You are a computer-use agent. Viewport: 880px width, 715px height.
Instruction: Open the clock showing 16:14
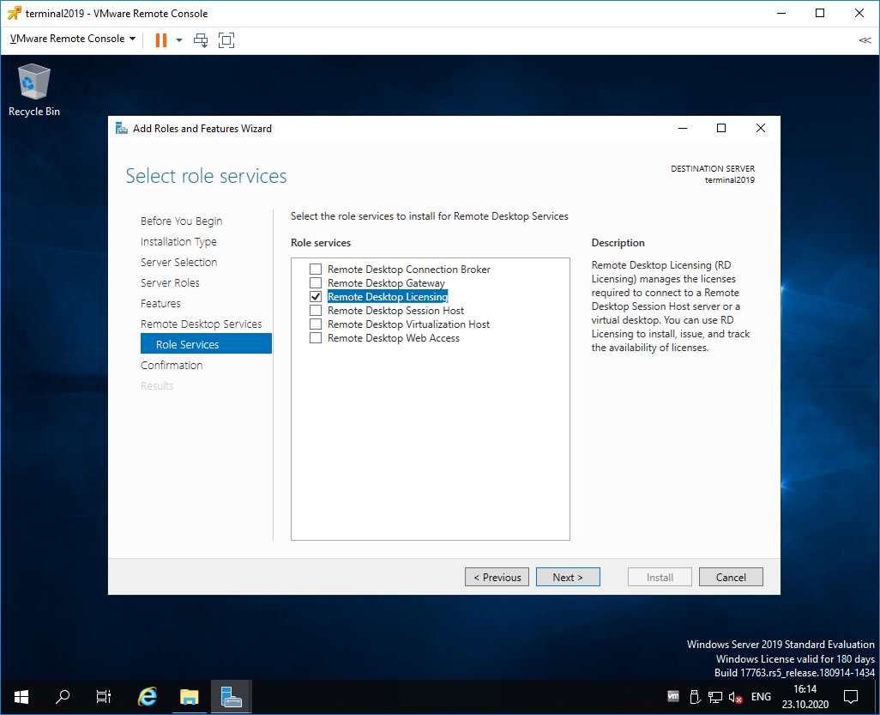tap(805, 696)
